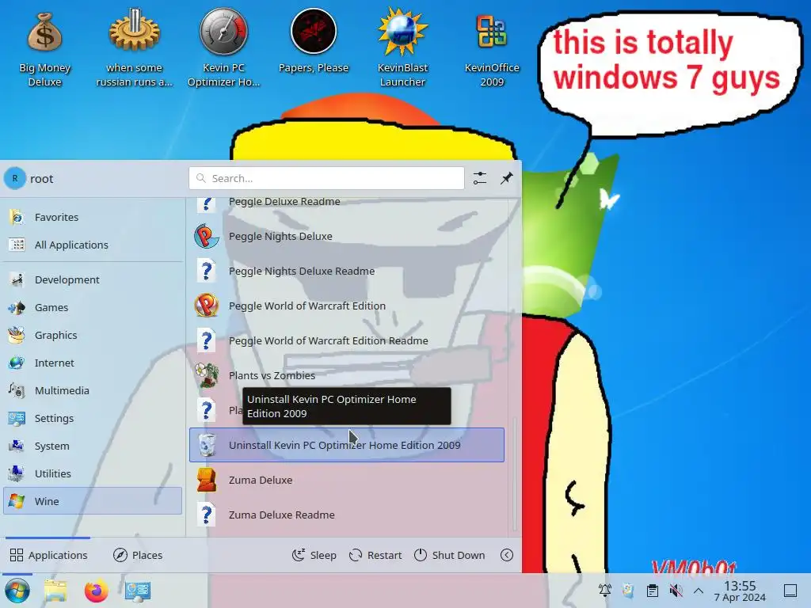Launch Kevin PC Optimizer desktop icon
Viewport: 811px width, 608px height.
click(x=223, y=49)
